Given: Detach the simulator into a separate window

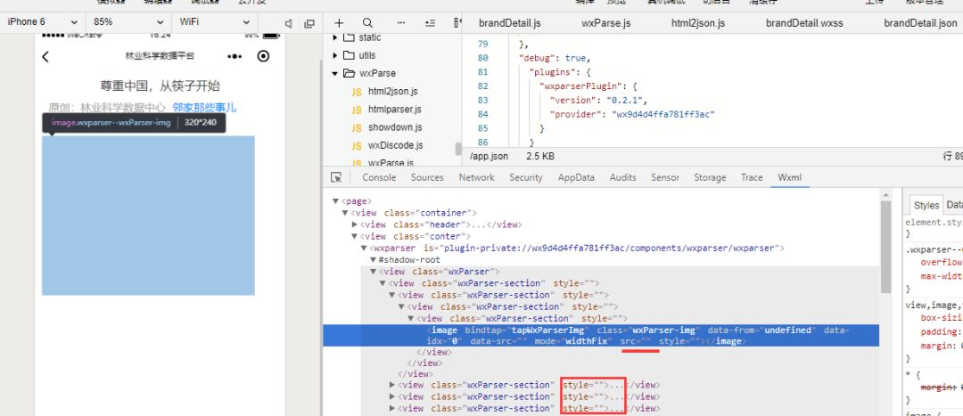Looking at the screenshot, I should pyautogui.click(x=309, y=23).
